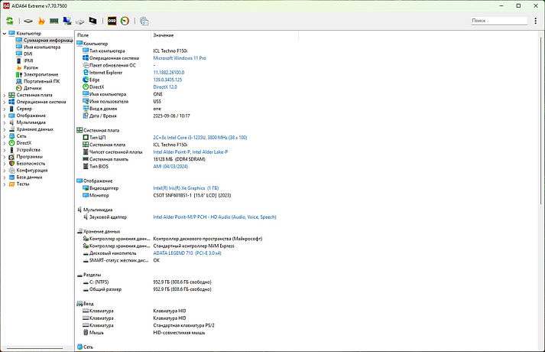
Task: Select Разгон in the sidebar tree
Action: coord(31,67)
